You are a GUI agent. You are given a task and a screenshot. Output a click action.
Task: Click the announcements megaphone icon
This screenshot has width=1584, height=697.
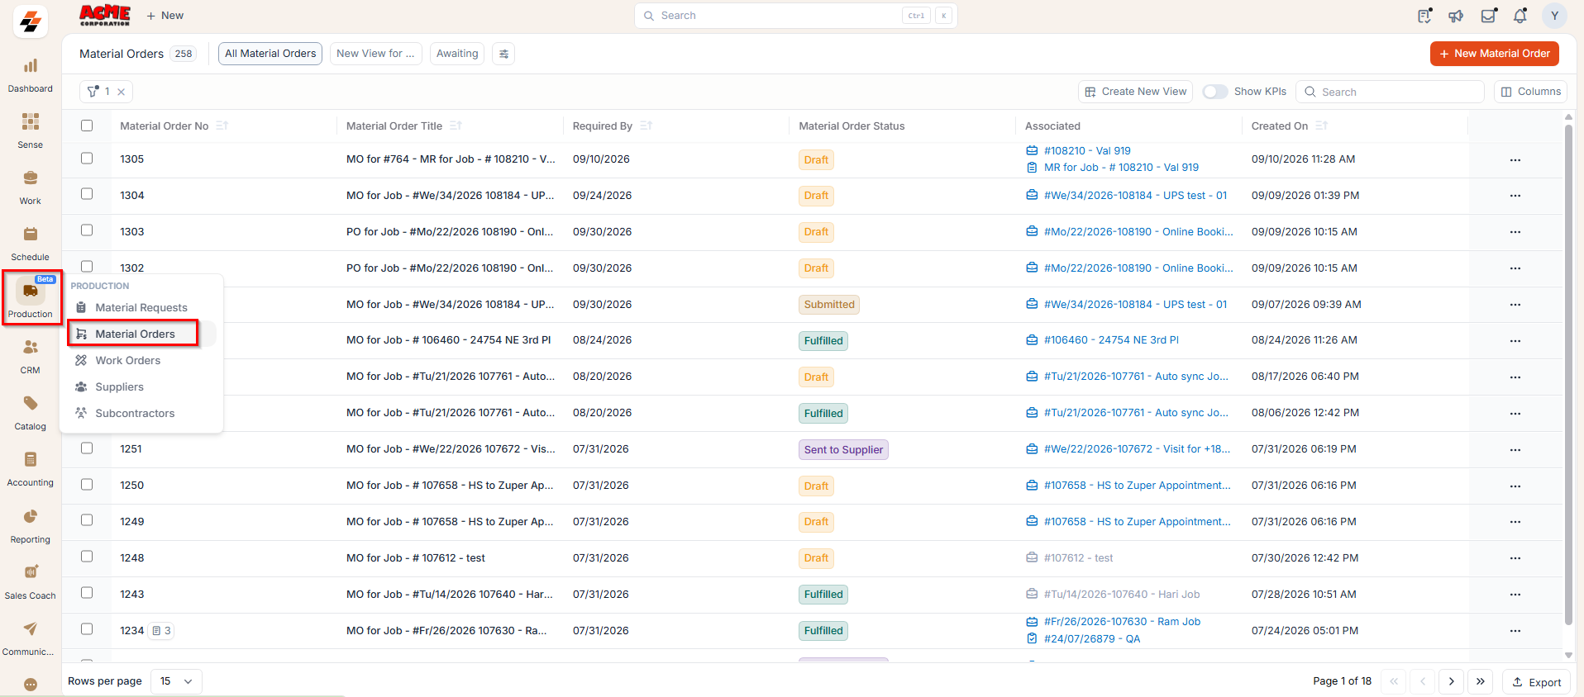click(x=1456, y=16)
